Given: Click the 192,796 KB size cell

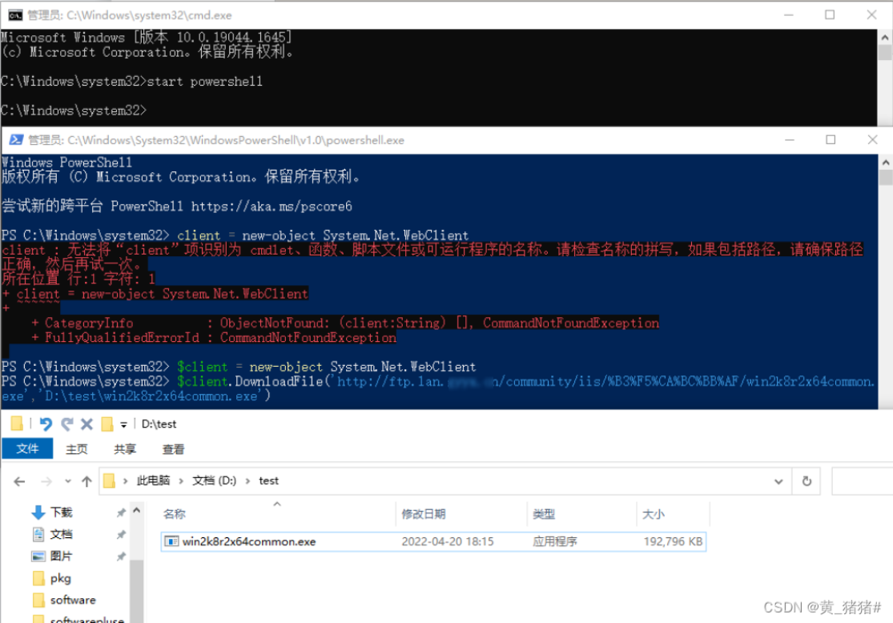Looking at the screenshot, I should click(x=674, y=541).
